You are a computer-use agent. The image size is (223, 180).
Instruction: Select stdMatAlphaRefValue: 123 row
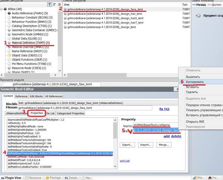pyautogui.click(x=24, y=133)
